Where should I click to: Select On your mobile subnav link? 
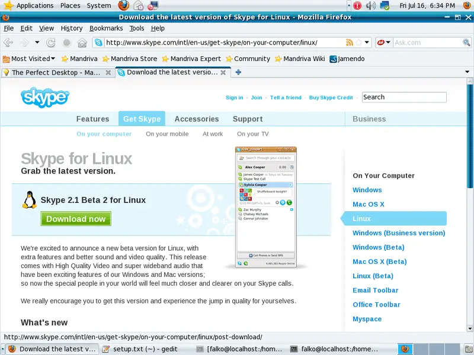[x=167, y=134]
